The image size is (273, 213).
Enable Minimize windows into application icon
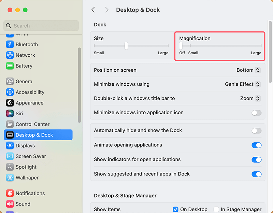(256, 113)
